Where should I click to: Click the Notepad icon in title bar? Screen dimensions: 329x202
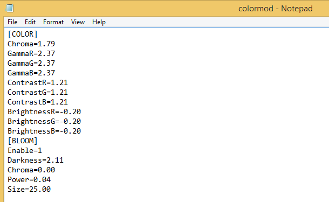tap(10, 9)
